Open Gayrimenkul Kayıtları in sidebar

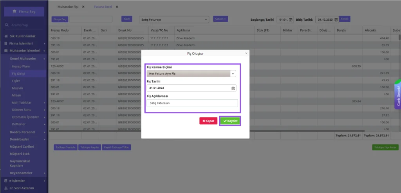pyautogui.click(x=20, y=163)
